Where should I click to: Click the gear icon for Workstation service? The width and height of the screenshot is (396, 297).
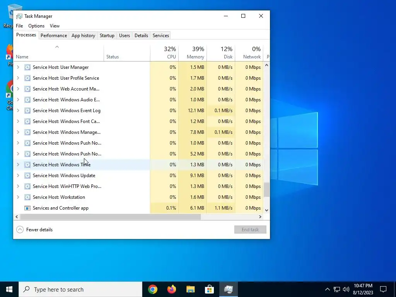coord(27,197)
